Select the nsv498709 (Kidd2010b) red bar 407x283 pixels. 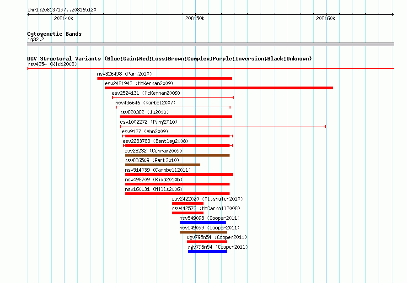[177, 184]
